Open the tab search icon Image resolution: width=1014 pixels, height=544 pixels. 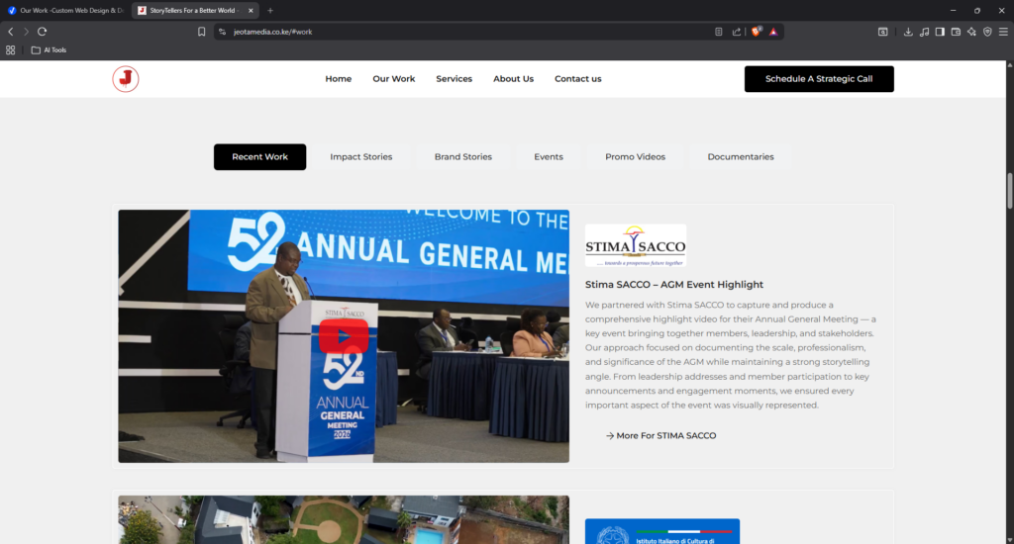click(882, 32)
